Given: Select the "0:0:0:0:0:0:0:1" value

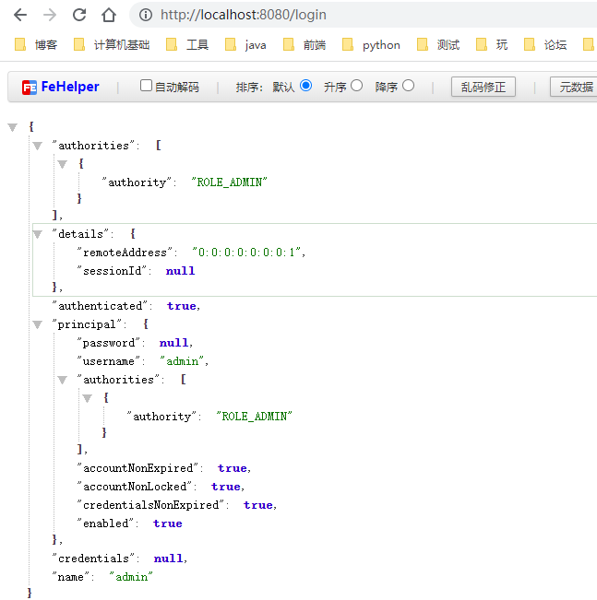Looking at the screenshot, I should coord(246,253).
